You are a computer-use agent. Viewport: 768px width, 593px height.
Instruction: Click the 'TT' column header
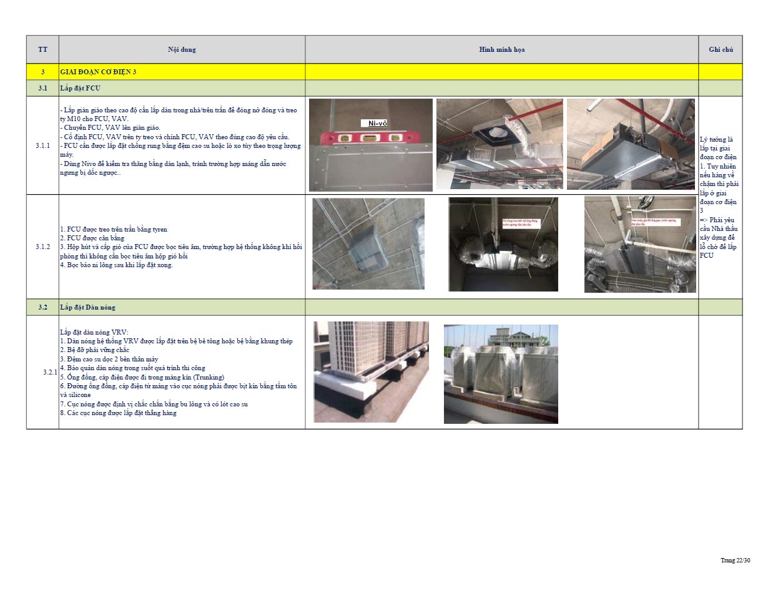click(42, 49)
